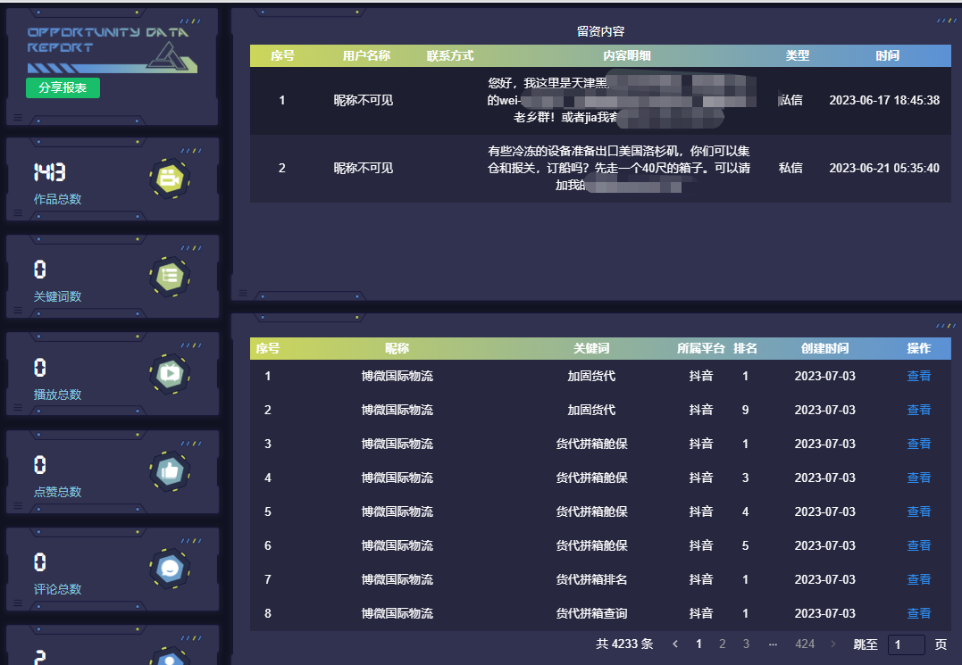Open 查看 link in keyword row 1

918,377
